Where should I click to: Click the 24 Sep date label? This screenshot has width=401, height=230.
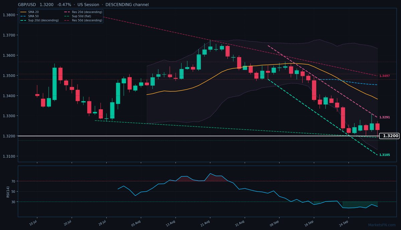tap(344, 223)
